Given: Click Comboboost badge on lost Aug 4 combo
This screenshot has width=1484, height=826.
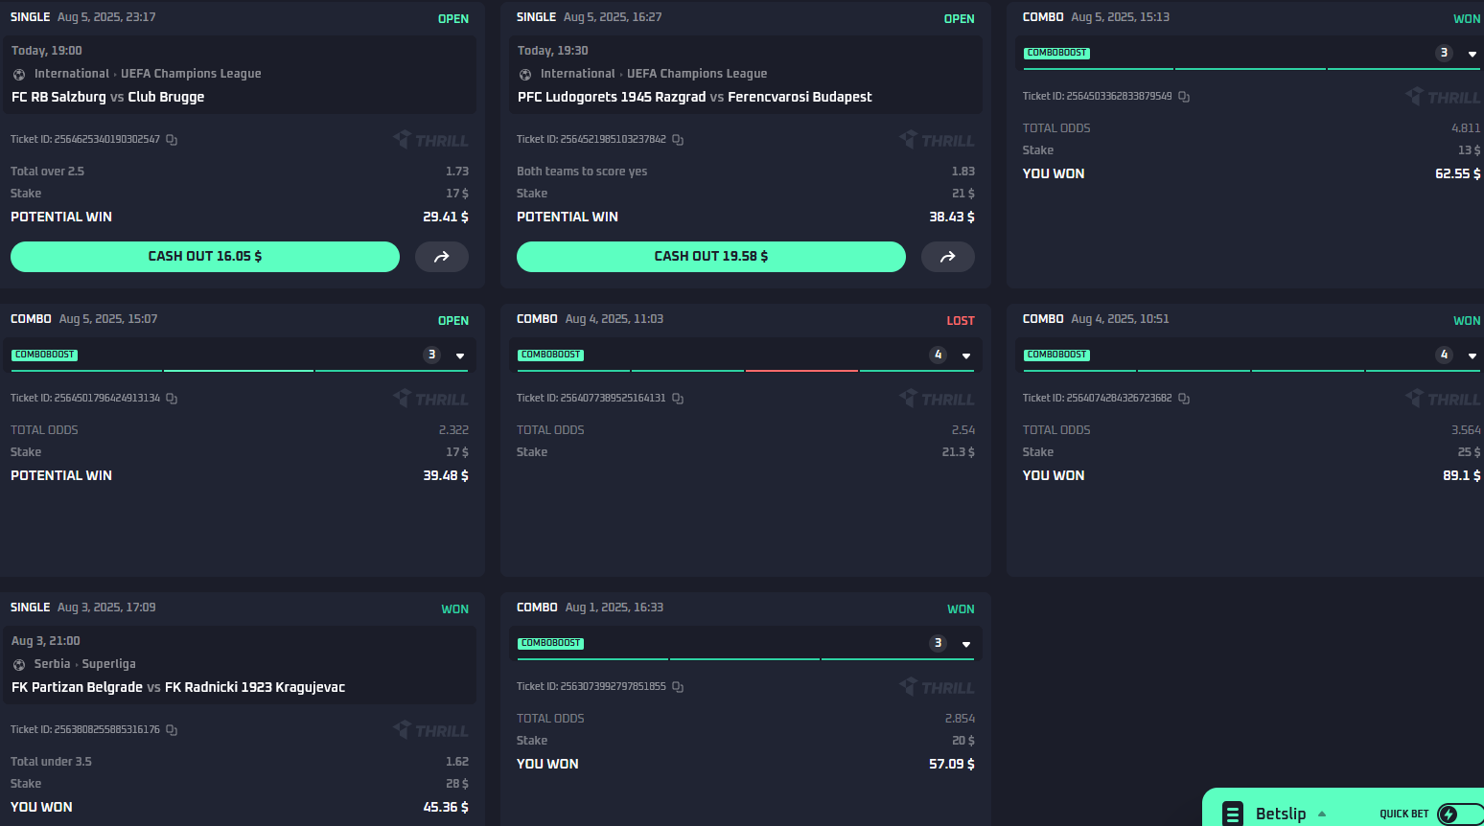Looking at the screenshot, I should (550, 356).
